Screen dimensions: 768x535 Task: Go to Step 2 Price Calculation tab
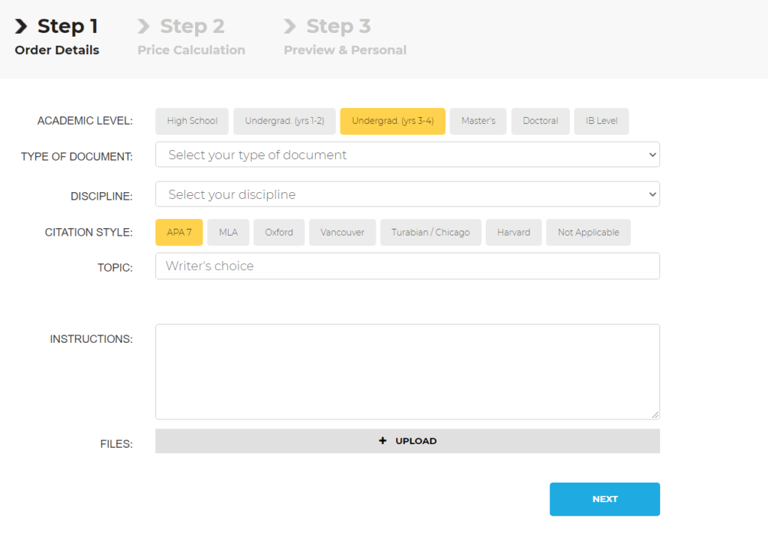click(x=191, y=37)
